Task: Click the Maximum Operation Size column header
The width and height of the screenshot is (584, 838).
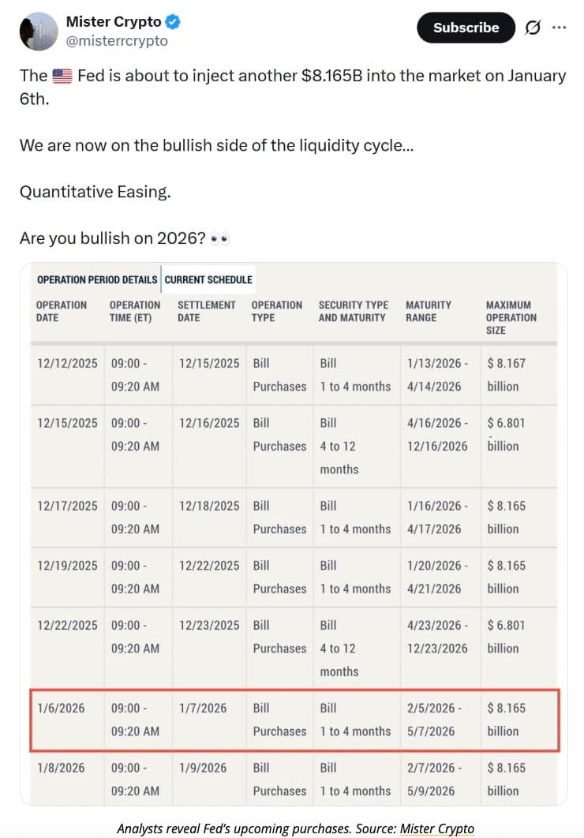Action: tap(511, 317)
